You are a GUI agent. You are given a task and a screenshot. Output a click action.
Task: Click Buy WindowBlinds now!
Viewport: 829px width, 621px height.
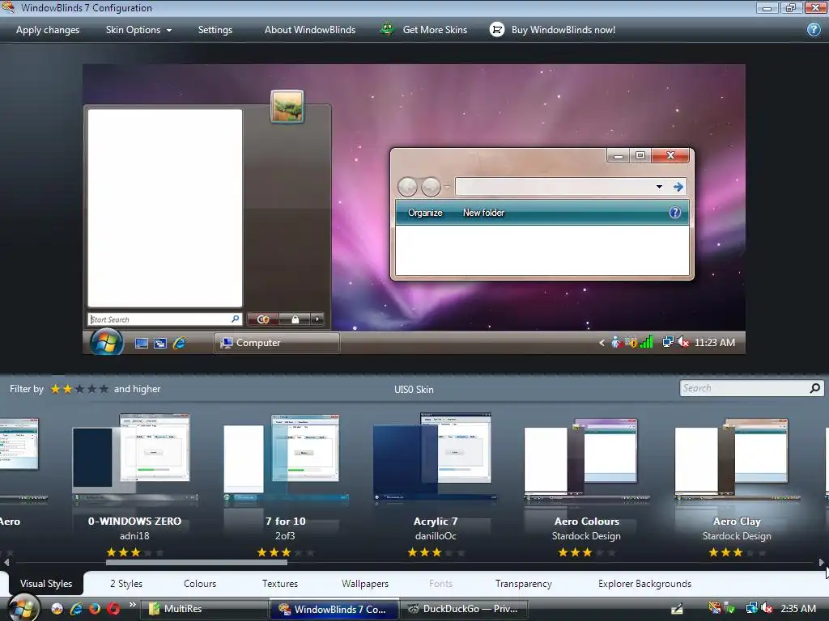tap(563, 30)
